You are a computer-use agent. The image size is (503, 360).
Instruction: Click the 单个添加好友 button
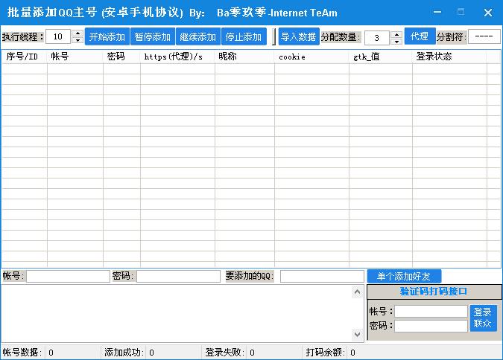pos(404,276)
